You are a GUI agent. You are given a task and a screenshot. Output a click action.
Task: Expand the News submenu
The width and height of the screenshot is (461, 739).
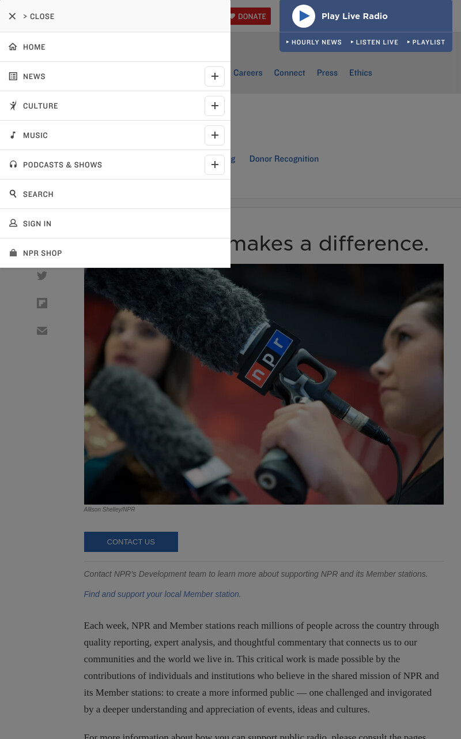214,76
